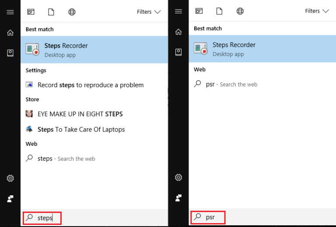336x227 pixels.
Task: Open Feedback icon in left panel sidebar
Action: tap(10, 199)
